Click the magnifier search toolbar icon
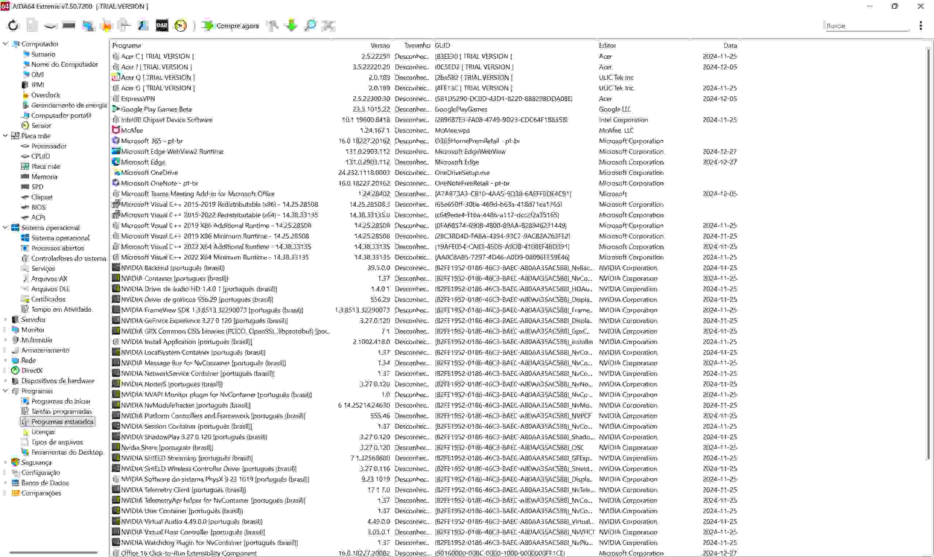 310,26
